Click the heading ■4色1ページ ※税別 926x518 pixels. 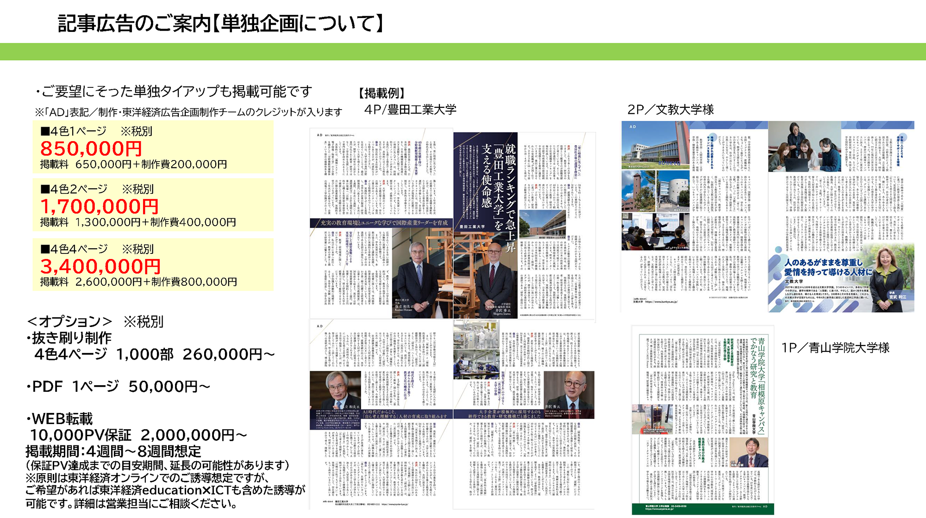tap(96, 131)
